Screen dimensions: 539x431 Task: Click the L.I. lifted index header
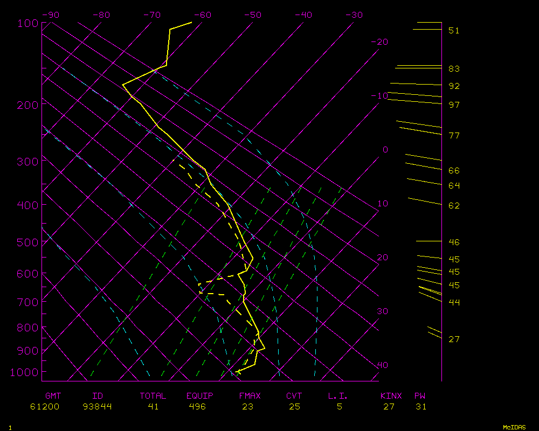pos(338,396)
